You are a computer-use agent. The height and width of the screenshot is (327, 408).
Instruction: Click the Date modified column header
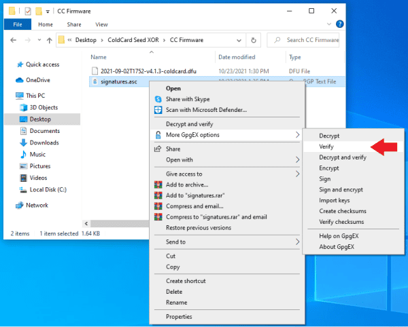click(x=237, y=57)
